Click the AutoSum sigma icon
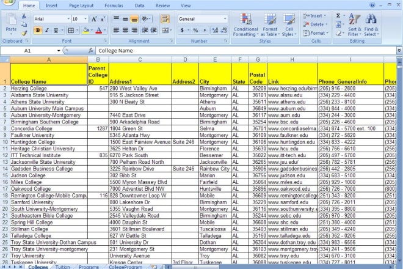This screenshot has height=269, width=403. tap(338, 16)
